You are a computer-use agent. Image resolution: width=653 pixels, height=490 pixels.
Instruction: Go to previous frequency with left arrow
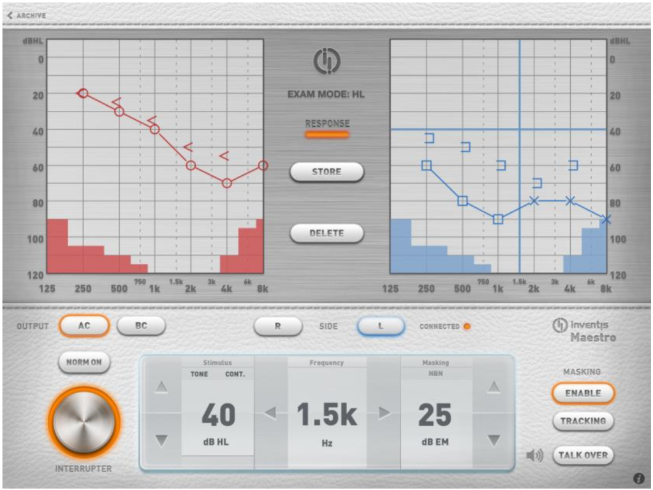pyautogui.click(x=270, y=413)
